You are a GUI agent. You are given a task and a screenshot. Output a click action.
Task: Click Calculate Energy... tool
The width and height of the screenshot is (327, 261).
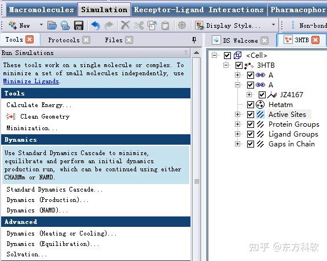[x=39, y=105]
